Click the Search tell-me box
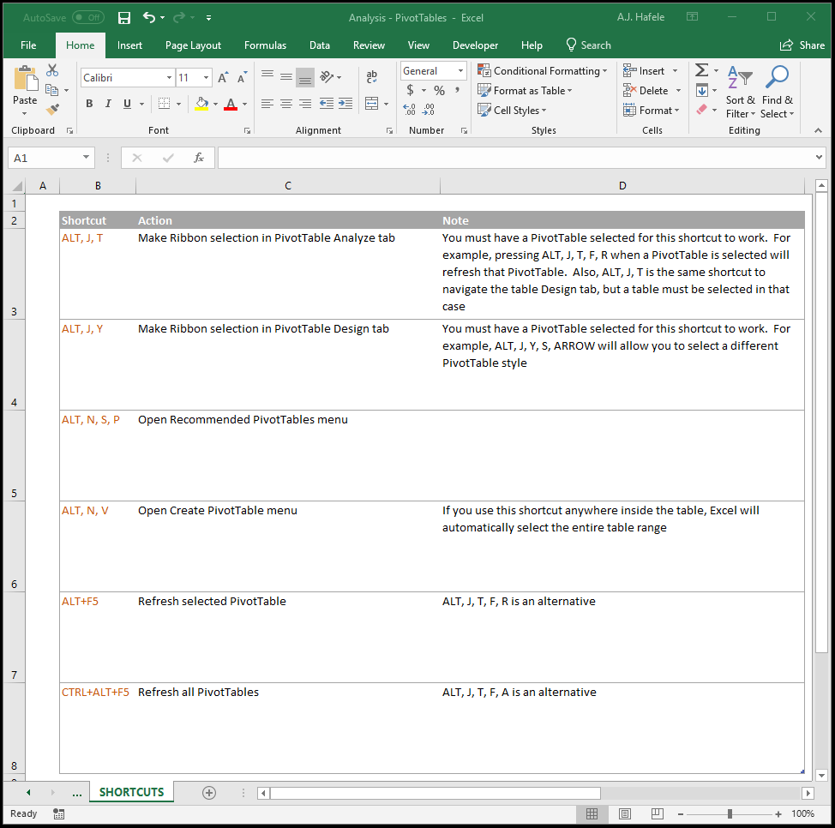 click(x=588, y=45)
